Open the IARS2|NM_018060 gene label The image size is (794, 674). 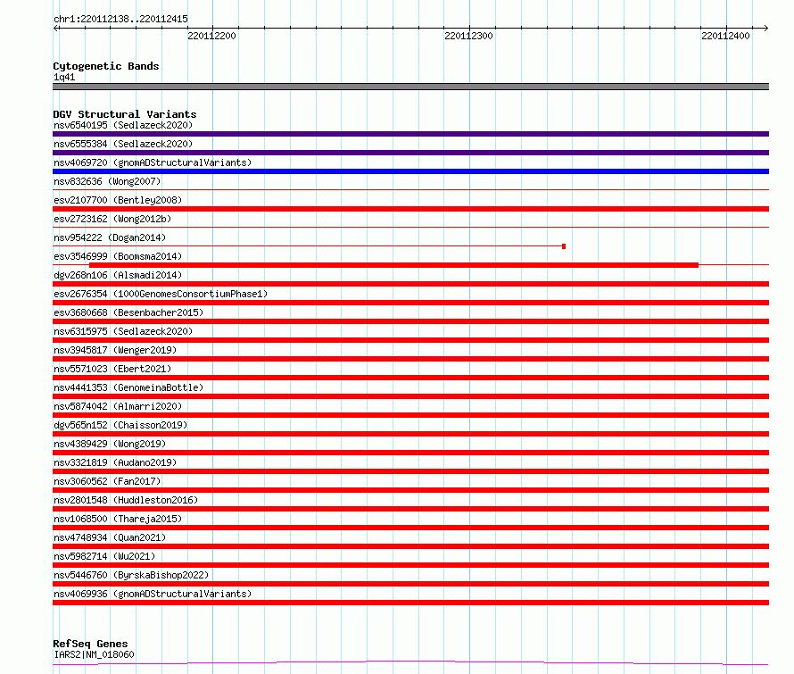point(94,654)
